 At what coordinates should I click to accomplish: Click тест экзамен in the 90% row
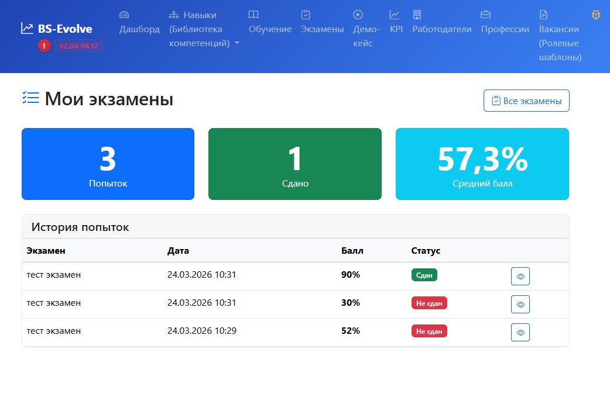[54, 275]
